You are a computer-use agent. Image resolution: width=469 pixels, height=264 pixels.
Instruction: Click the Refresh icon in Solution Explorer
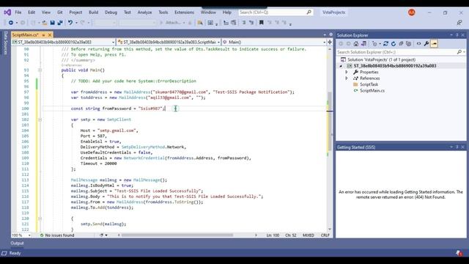pyautogui.click(x=394, y=44)
